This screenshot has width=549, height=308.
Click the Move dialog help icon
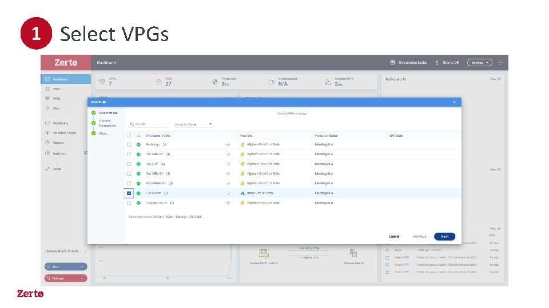click(x=104, y=102)
